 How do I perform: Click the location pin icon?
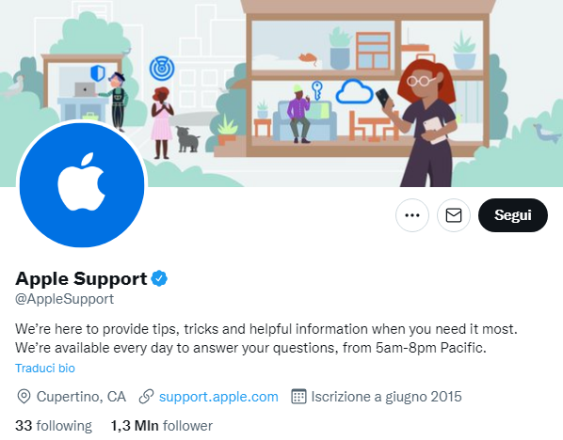point(24,397)
